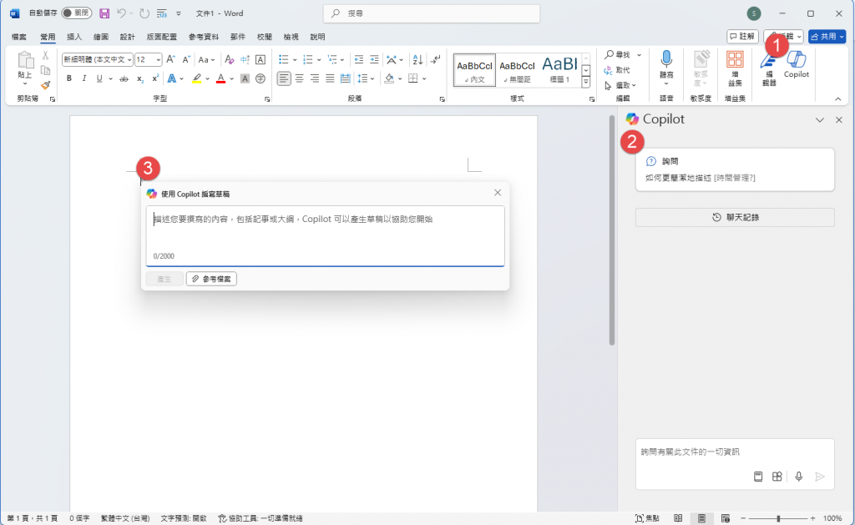Viewport: 855px width, 525px height.
Task: Click the Ask (詢問) suggestion card
Action: coord(735,169)
